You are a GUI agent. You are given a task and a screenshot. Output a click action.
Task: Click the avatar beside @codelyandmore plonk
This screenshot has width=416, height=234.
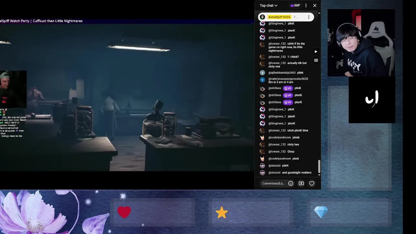263,138
